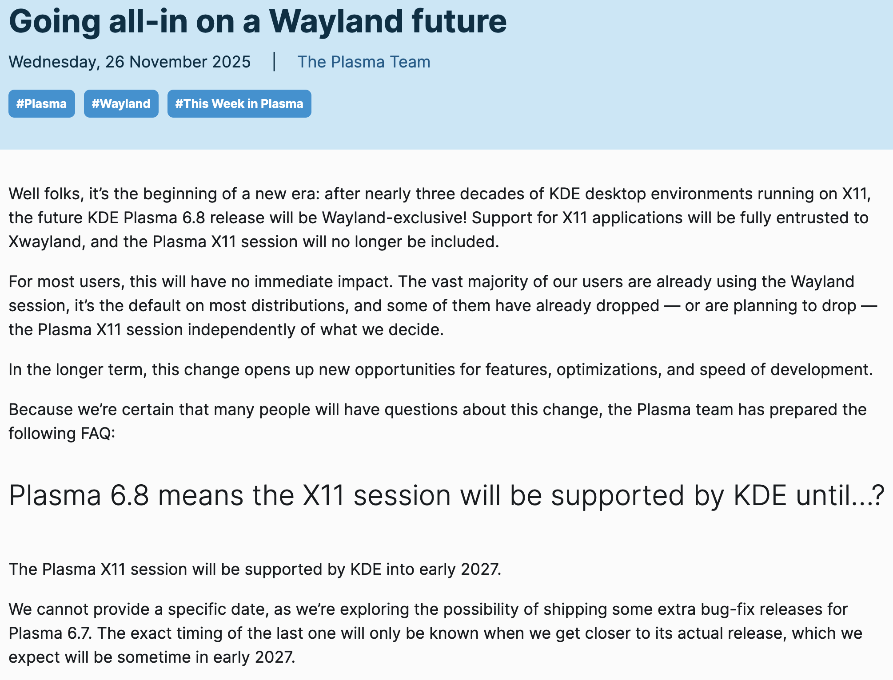Screen dimensions: 893x680
Task: Open The Plasma Team author link
Action: (x=363, y=62)
